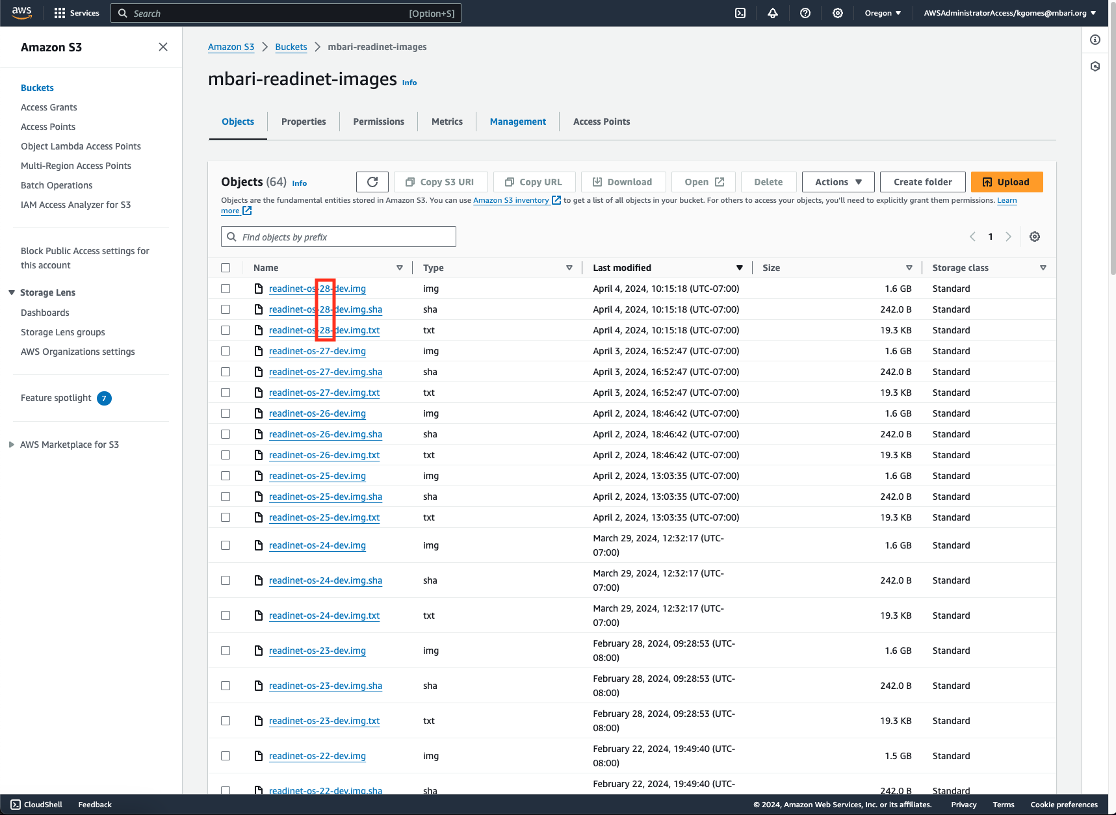Click Feature spotlight badge 7
1116x815 pixels.
point(104,398)
